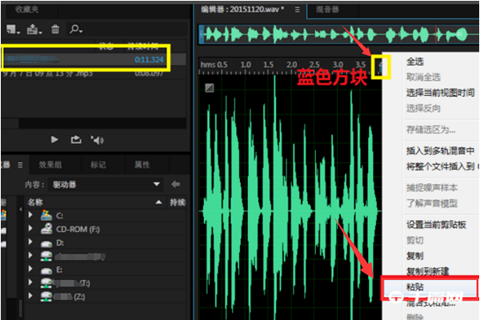Viewport: 480px width, 320px height.
Task: Click the back arrow beside 驱动器 dropdown
Action: [x=175, y=184]
